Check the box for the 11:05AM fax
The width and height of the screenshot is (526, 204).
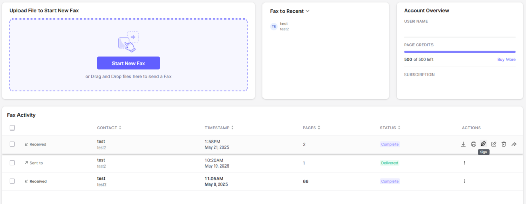[12, 181]
